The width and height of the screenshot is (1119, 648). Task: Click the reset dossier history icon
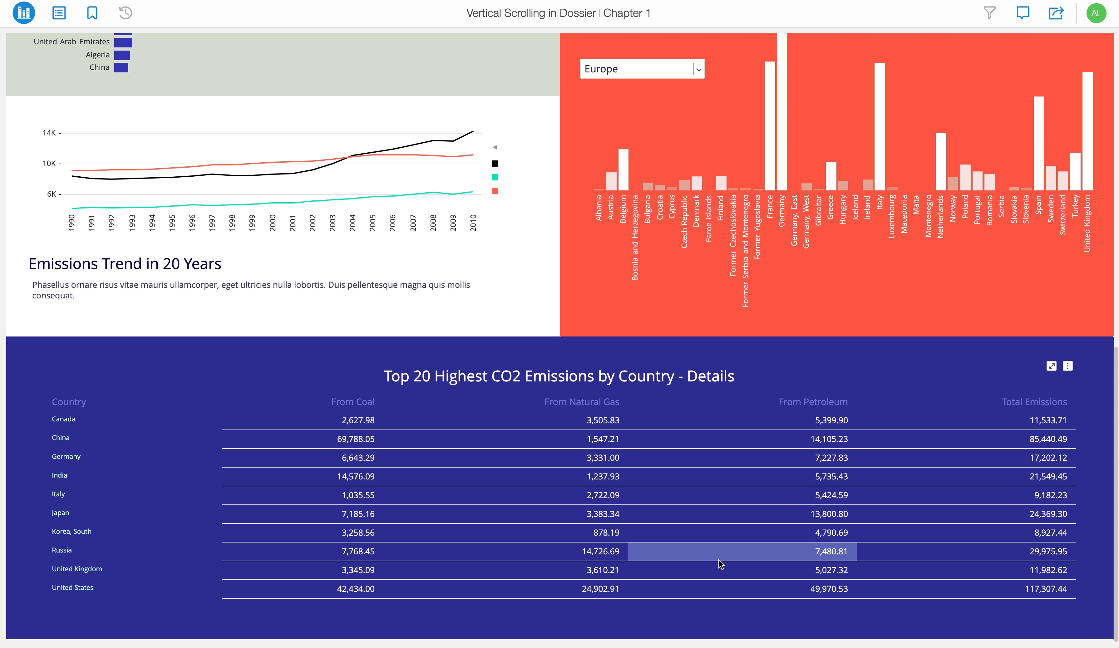pos(126,13)
